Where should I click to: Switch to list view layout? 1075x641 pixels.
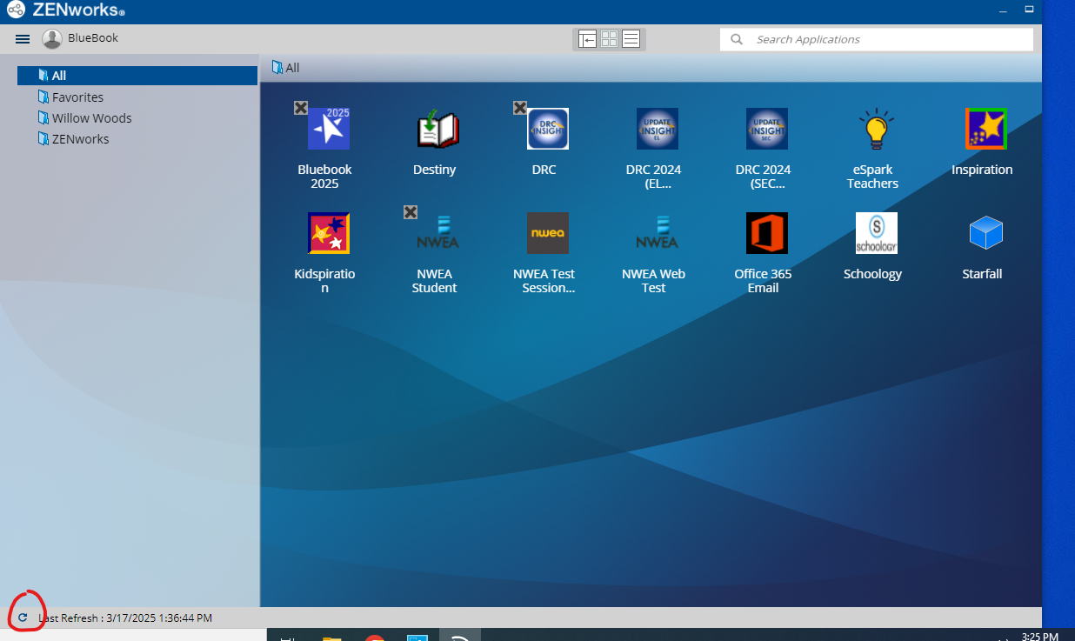[x=631, y=39]
